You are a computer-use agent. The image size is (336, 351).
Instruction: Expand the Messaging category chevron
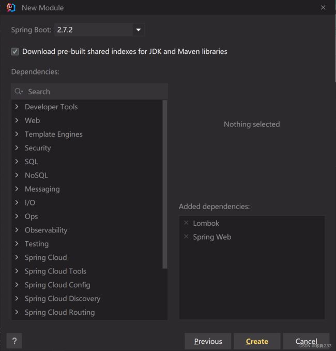17,189
